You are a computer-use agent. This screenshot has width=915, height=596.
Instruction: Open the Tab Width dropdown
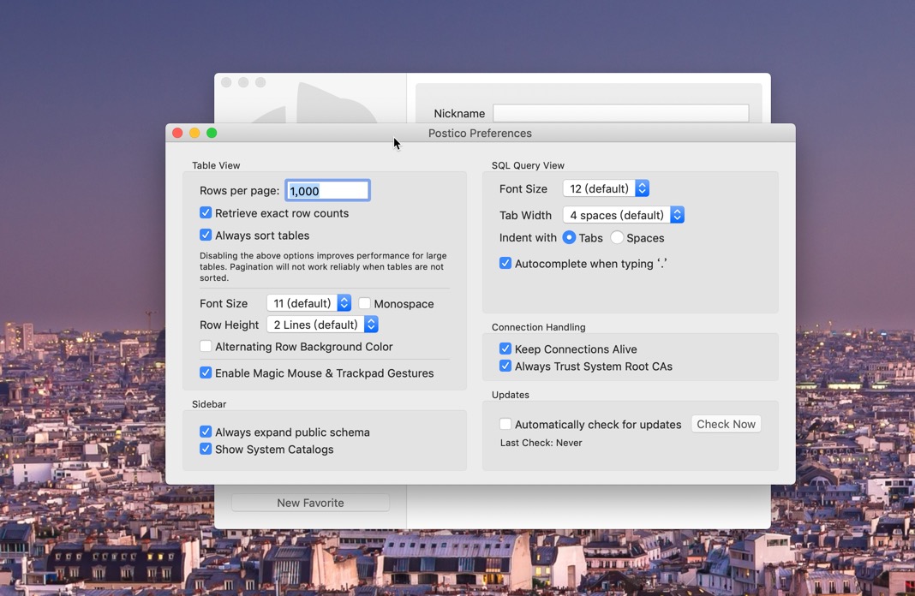[623, 215]
